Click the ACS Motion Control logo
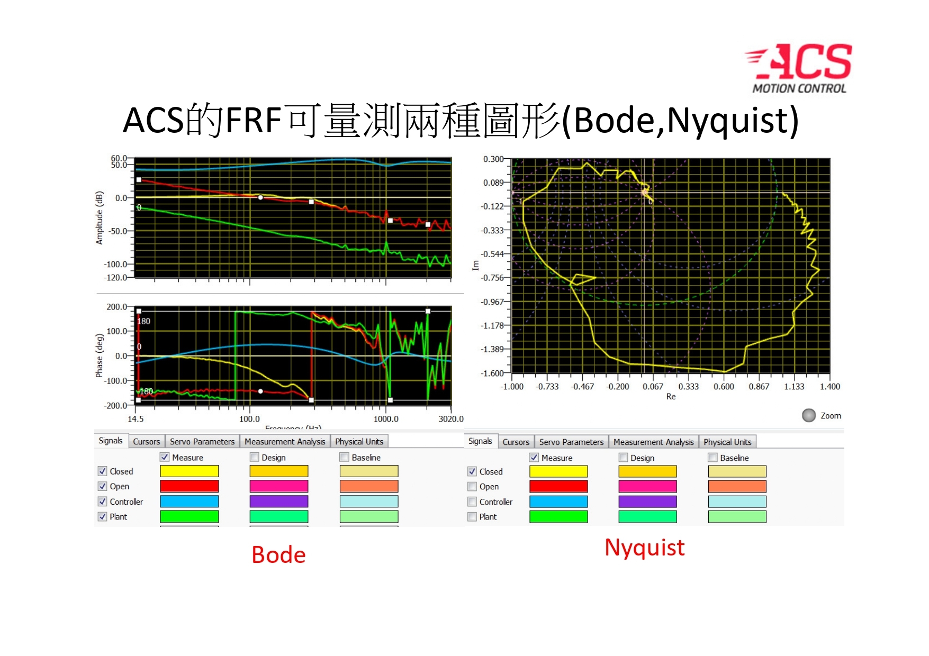Viewport: 929px width, 656px height. (x=799, y=69)
